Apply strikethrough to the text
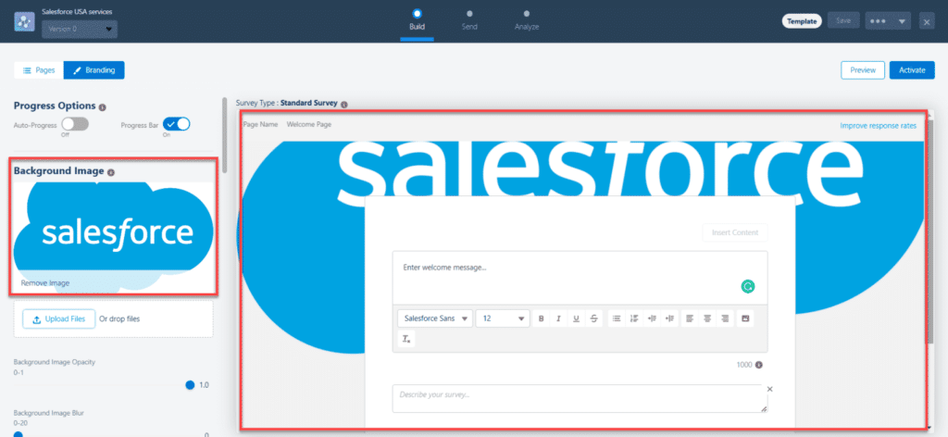 click(593, 318)
